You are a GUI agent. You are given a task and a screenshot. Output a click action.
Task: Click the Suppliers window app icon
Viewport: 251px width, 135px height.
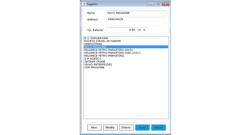coord(84,4)
